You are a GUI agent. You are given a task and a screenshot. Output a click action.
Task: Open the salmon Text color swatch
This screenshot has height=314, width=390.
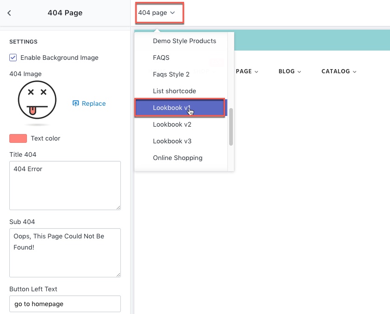pyautogui.click(x=18, y=138)
